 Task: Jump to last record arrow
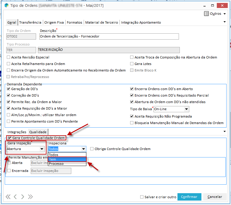[30, 197]
